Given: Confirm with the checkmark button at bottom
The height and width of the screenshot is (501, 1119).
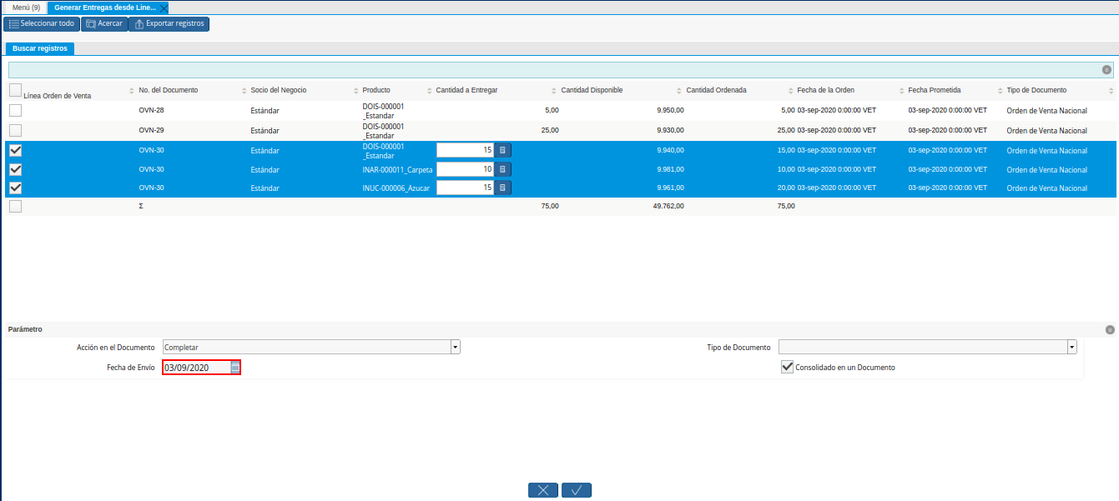Looking at the screenshot, I should tap(576, 490).
